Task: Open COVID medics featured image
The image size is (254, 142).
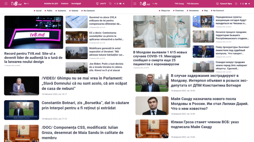Action: point(162,31)
